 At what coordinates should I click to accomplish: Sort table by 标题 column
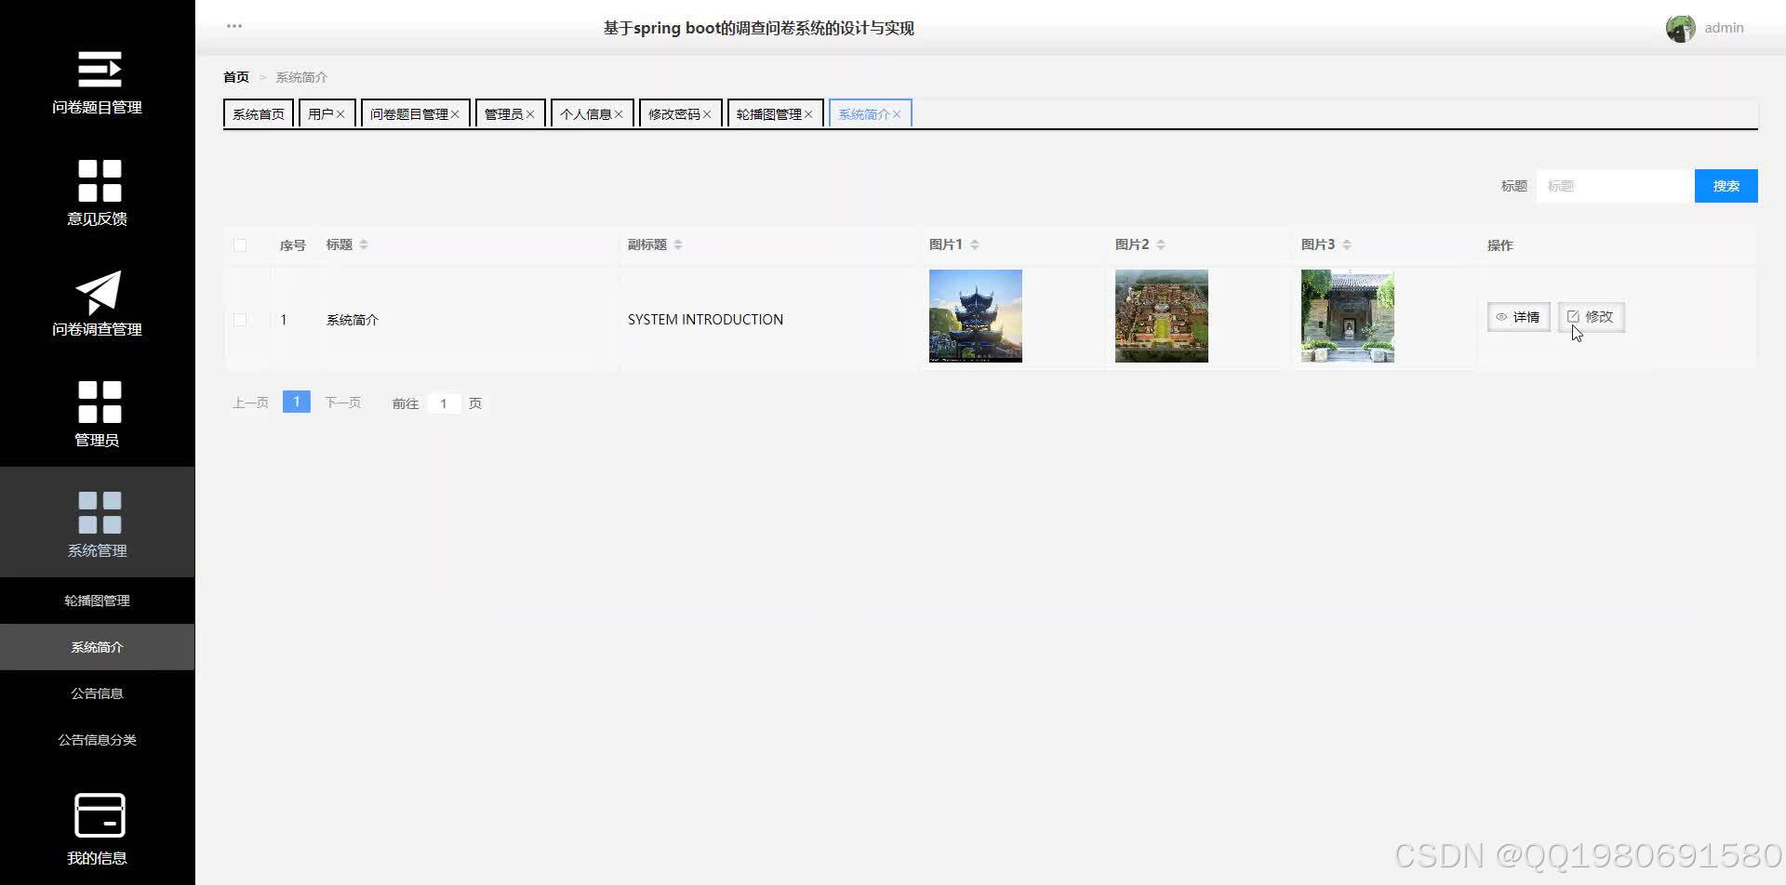pos(364,244)
